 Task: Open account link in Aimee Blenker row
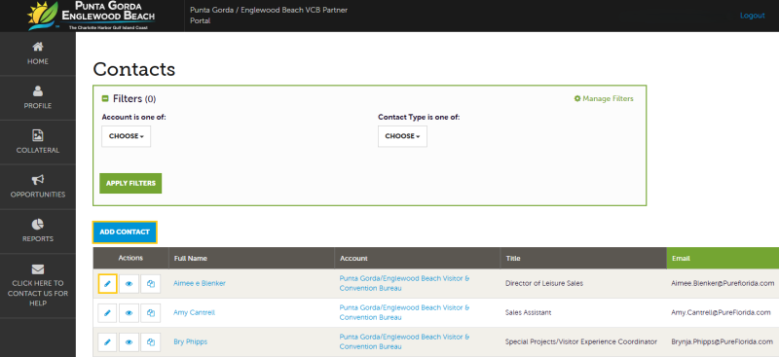[404, 283]
